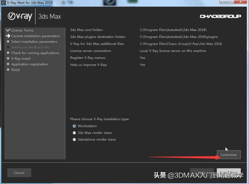Click the Yes value for Help us improve V-Ray

143,65
